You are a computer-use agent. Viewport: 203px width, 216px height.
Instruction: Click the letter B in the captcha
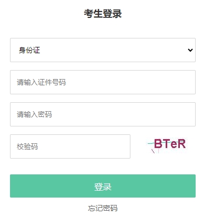click(x=158, y=144)
